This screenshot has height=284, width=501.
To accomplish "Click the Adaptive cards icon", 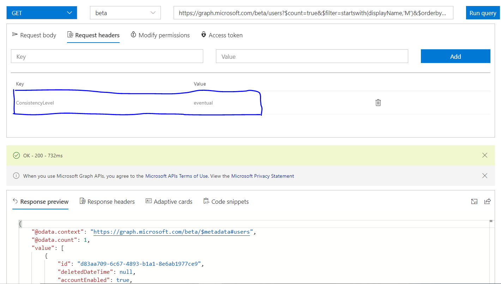I will (149, 201).
